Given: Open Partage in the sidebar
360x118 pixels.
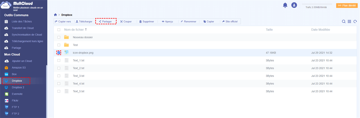Looking at the screenshot, I should click(x=16, y=48).
